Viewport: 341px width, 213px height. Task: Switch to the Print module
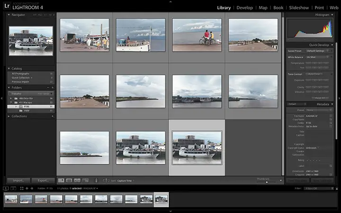click(319, 8)
